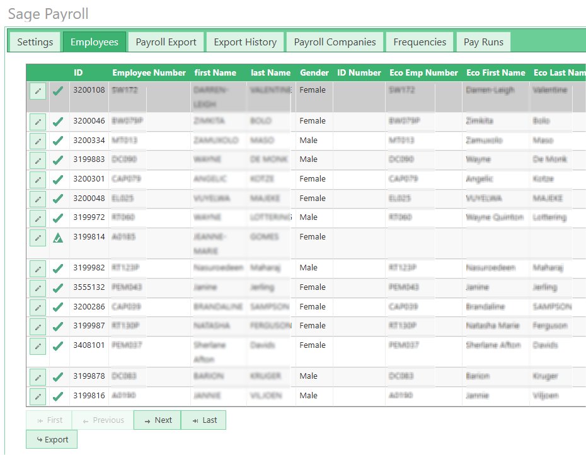Viewport: 586px width, 455px height.
Task: Click edit pencil for employee 3199982
Action: pos(38,269)
